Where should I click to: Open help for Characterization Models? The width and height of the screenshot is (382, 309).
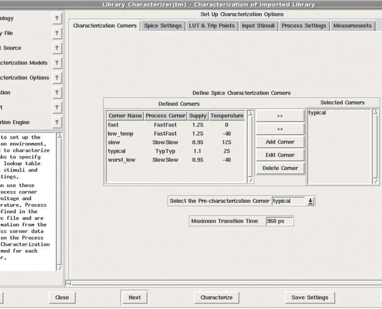(x=57, y=63)
